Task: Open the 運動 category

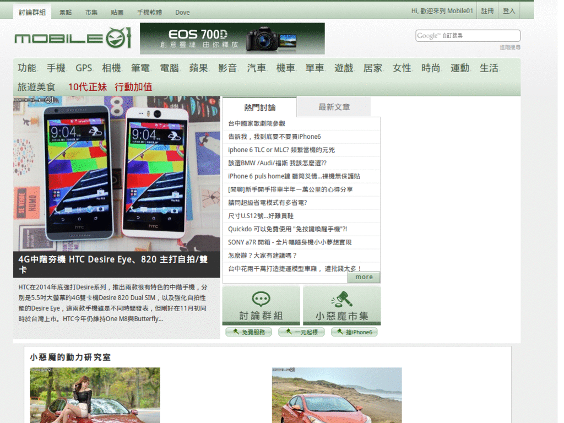Action: [x=460, y=68]
